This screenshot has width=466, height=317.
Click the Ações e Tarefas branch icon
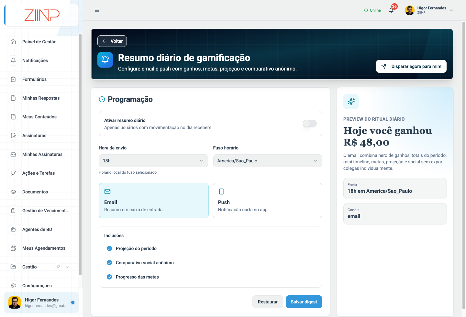click(x=13, y=173)
